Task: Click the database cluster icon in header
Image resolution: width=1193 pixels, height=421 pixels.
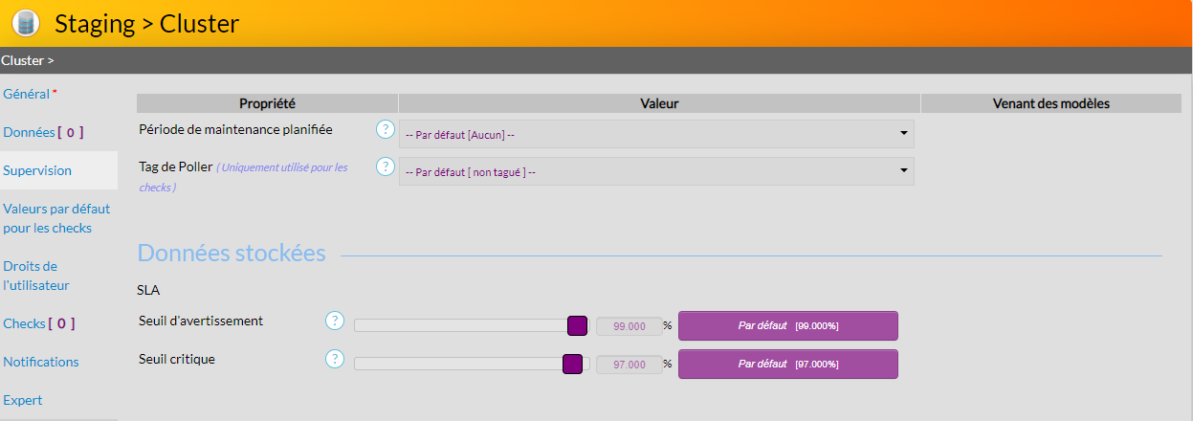Action: [x=26, y=23]
